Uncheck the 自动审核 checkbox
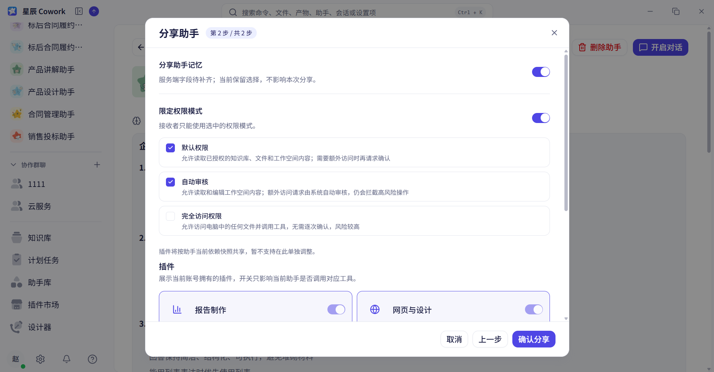Screen dimensions: 714x372 click(x=170, y=182)
